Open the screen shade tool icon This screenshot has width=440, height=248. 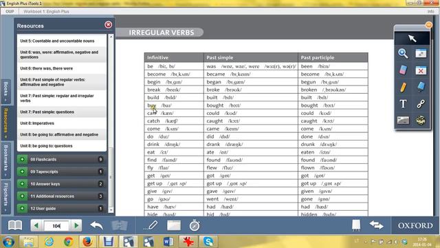[x=403, y=121]
